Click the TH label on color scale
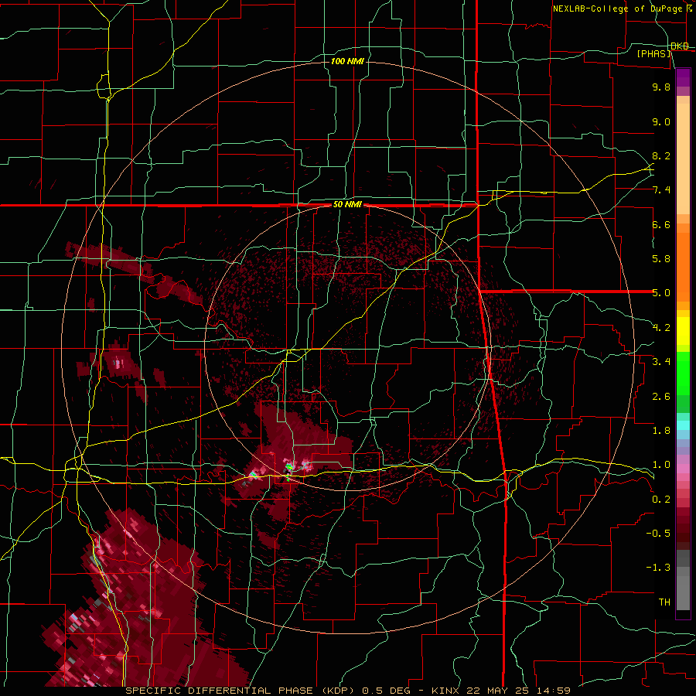This screenshot has height=696, width=696. pyautogui.click(x=664, y=602)
